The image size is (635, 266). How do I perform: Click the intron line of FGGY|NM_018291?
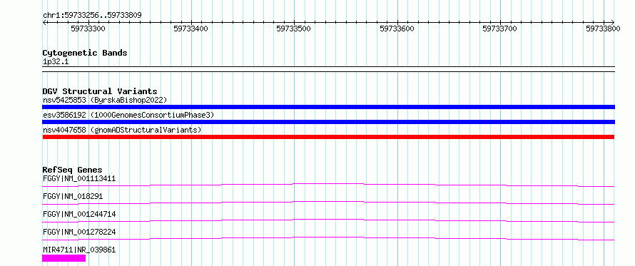pos(328,203)
